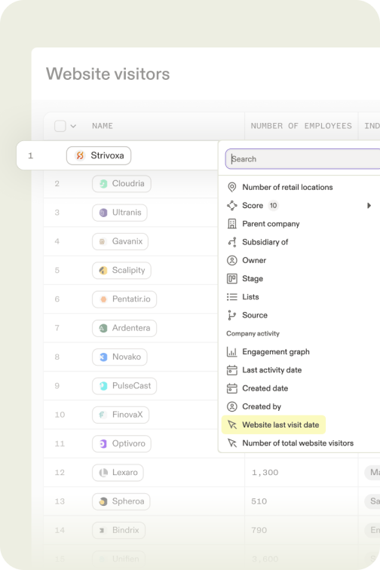Click the Subsidiary of branch icon
This screenshot has width=380, height=570.
tap(231, 242)
